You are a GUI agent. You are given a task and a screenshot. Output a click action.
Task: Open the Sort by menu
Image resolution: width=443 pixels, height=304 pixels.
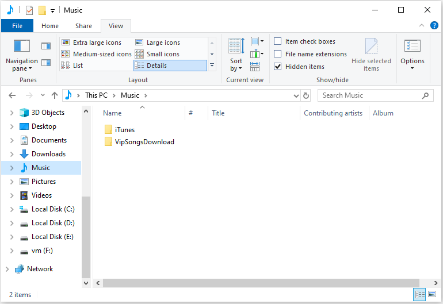coord(236,55)
